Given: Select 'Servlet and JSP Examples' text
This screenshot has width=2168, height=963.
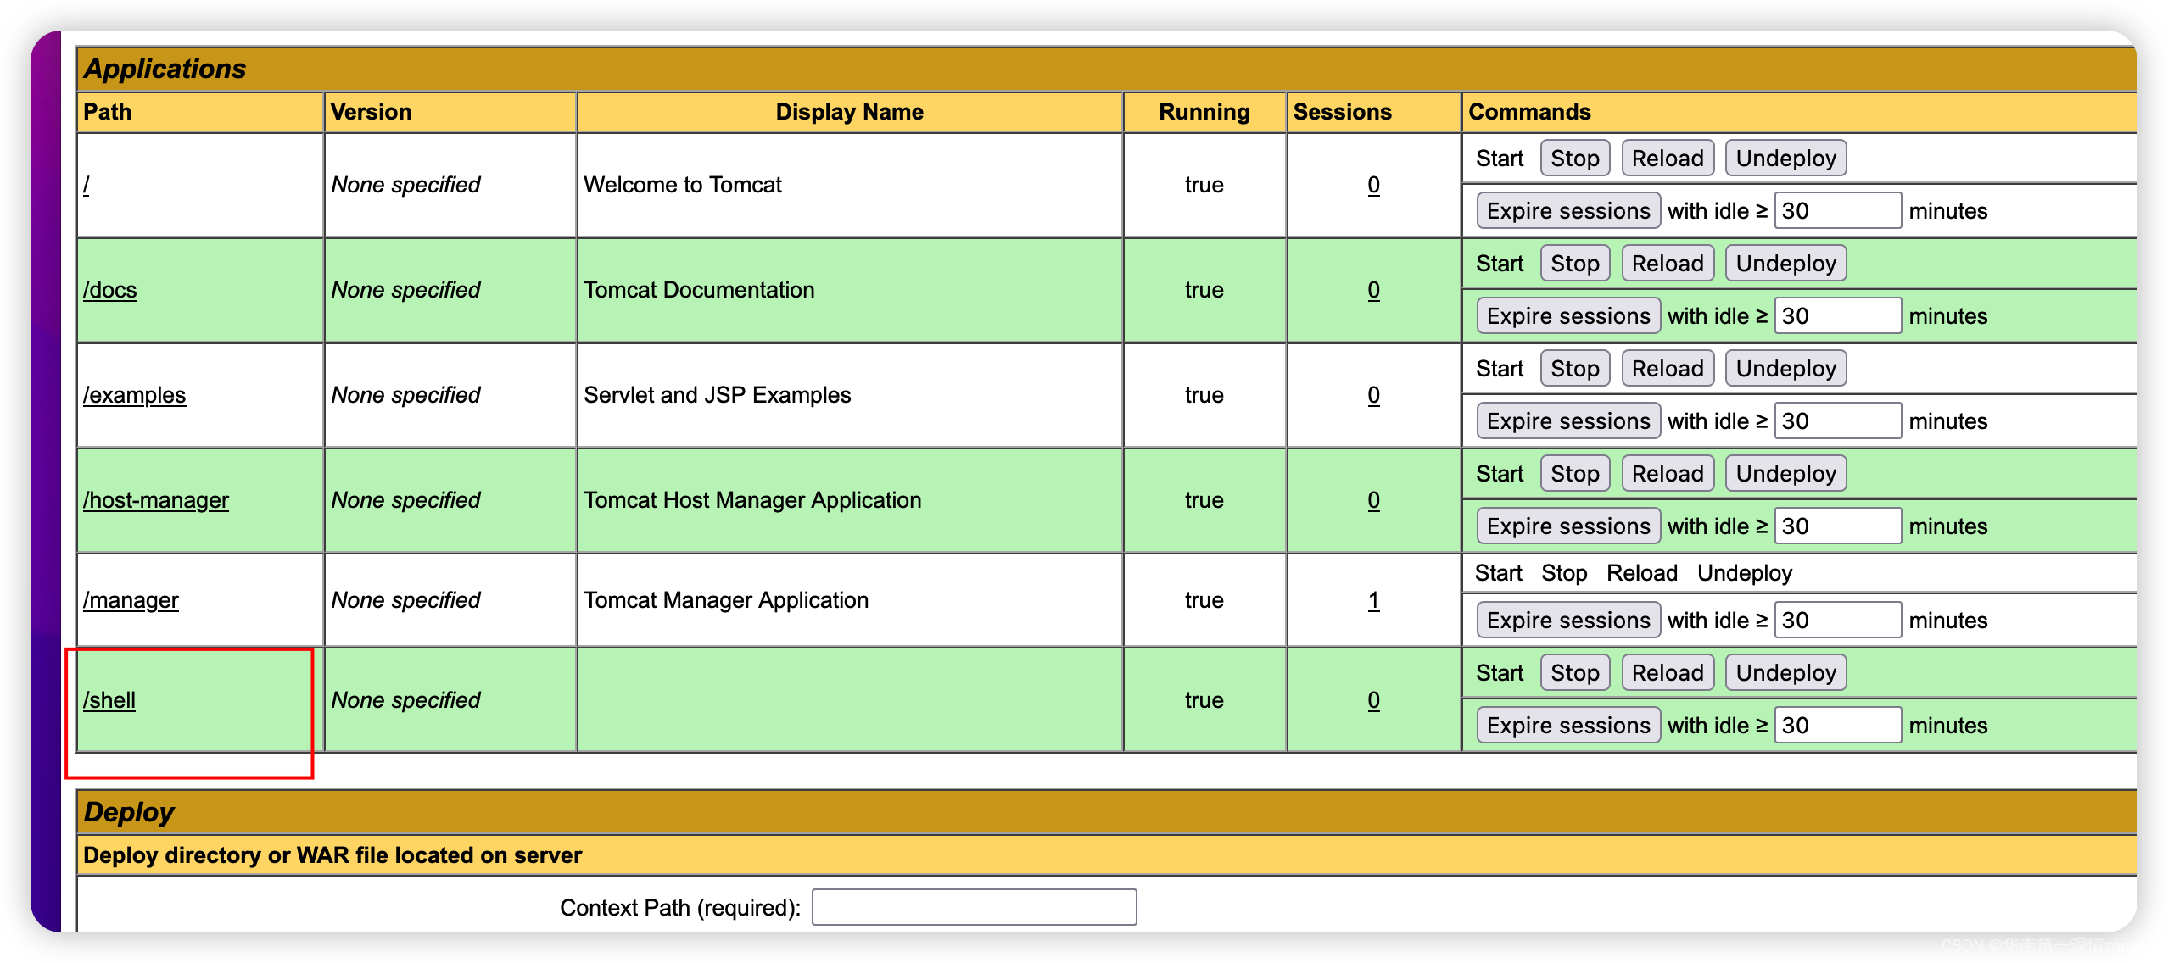Looking at the screenshot, I should (717, 395).
